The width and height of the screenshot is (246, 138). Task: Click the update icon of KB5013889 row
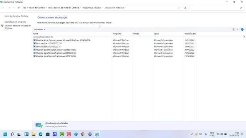coord(34,50)
